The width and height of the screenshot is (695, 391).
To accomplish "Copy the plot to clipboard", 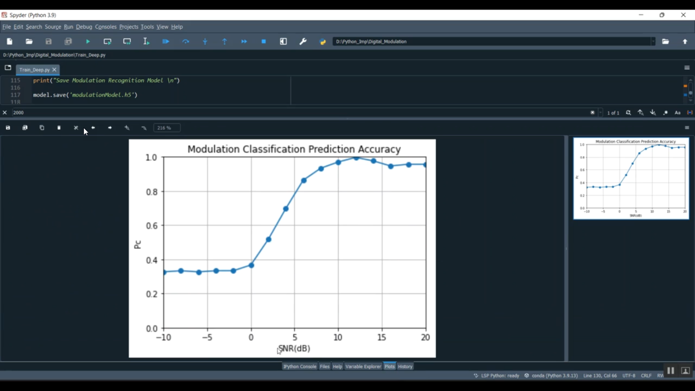I will point(42,127).
